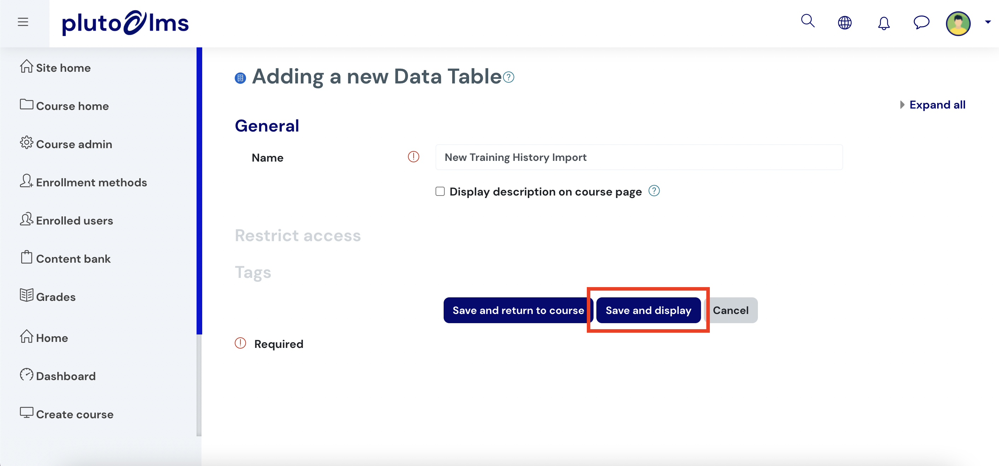The height and width of the screenshot is (466, 999).
Task: Expand the Tags section
Action: (x=253, y=272)
